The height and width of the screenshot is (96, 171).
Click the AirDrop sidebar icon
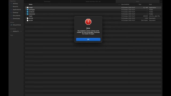pyautogui.click(x=11, y=3)
